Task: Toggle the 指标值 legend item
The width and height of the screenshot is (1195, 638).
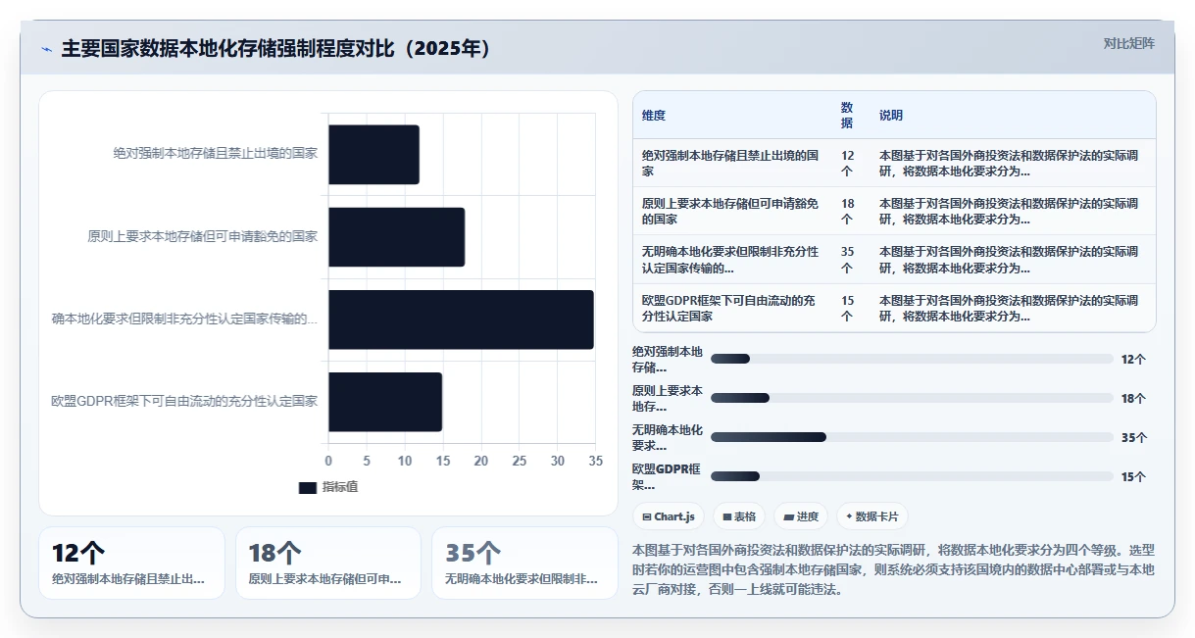Action: 327,487
